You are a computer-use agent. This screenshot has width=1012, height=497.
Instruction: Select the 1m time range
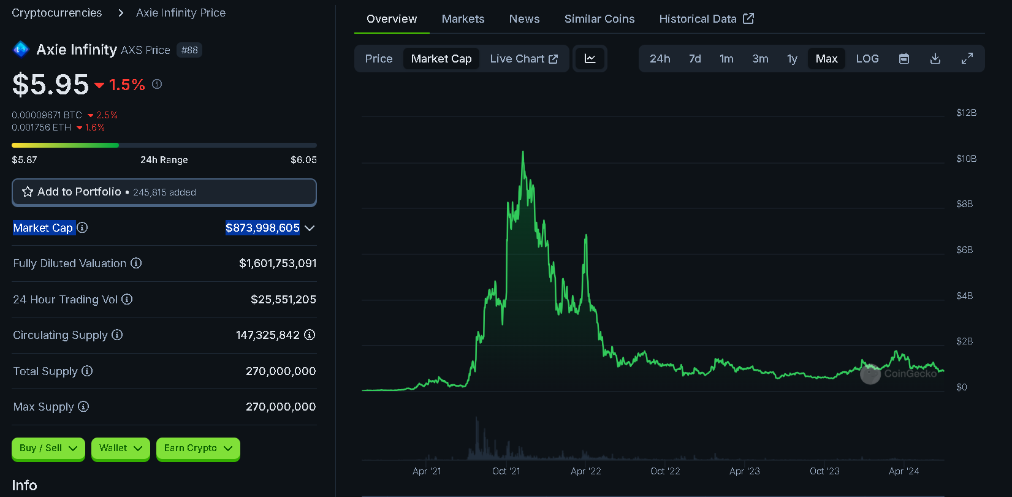pos(726,59)
